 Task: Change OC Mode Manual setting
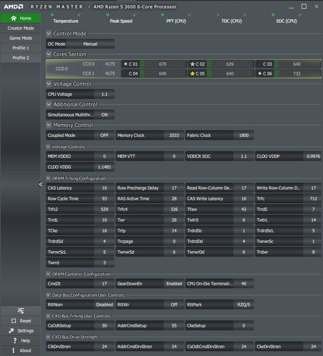point(90,44)
